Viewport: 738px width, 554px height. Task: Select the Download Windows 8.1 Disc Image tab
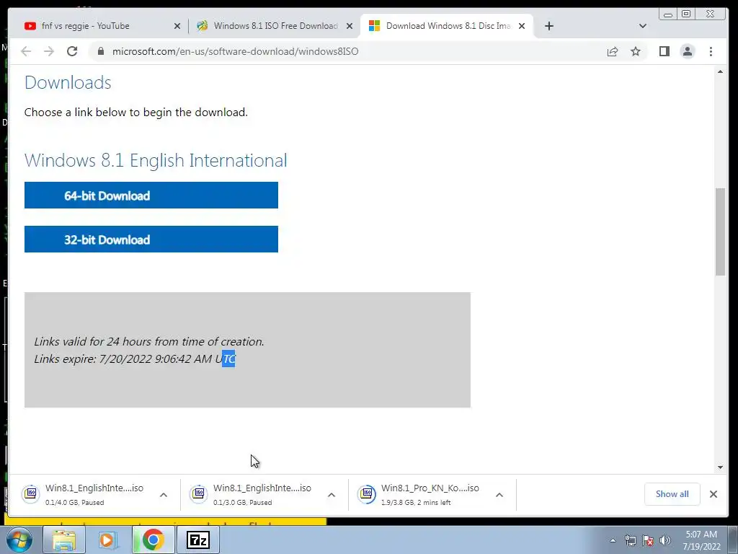coord(448,26)
